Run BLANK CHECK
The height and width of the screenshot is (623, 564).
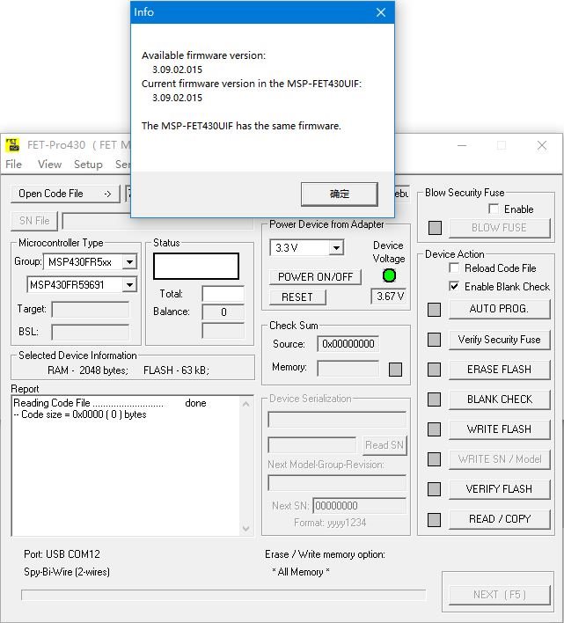click(499, 399)
